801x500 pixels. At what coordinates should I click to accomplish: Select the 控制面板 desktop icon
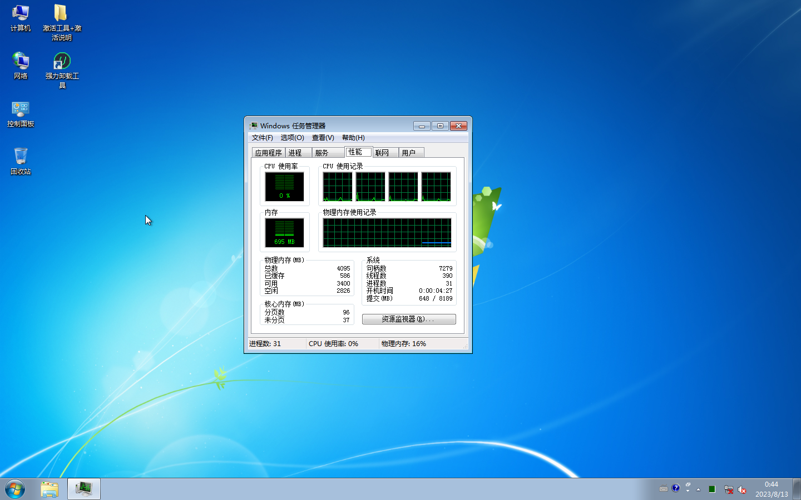(x=21, y=113)
